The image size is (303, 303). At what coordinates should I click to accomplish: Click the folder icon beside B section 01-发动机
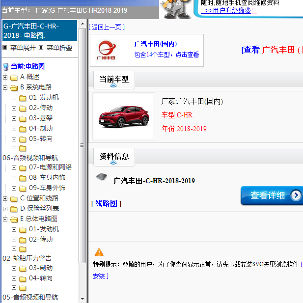click(x=23, y=98)
